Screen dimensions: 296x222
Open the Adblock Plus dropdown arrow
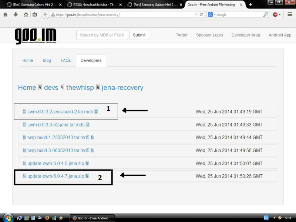(280, 14)
